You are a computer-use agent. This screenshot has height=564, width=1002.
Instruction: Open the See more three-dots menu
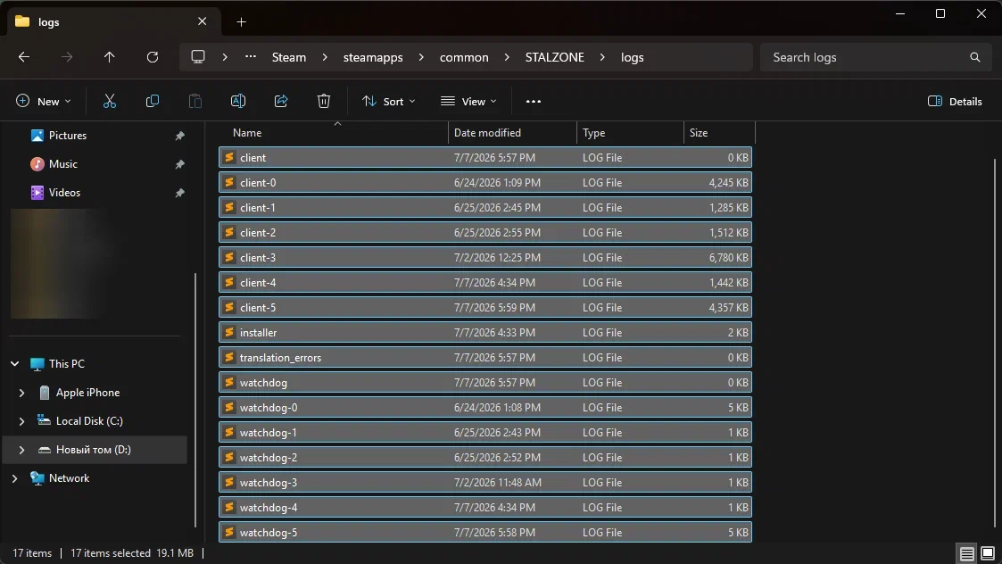pos(533,101)
